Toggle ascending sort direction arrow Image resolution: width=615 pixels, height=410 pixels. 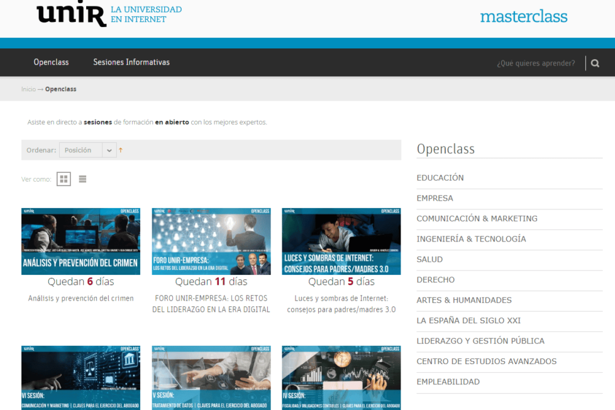point(121,150)
